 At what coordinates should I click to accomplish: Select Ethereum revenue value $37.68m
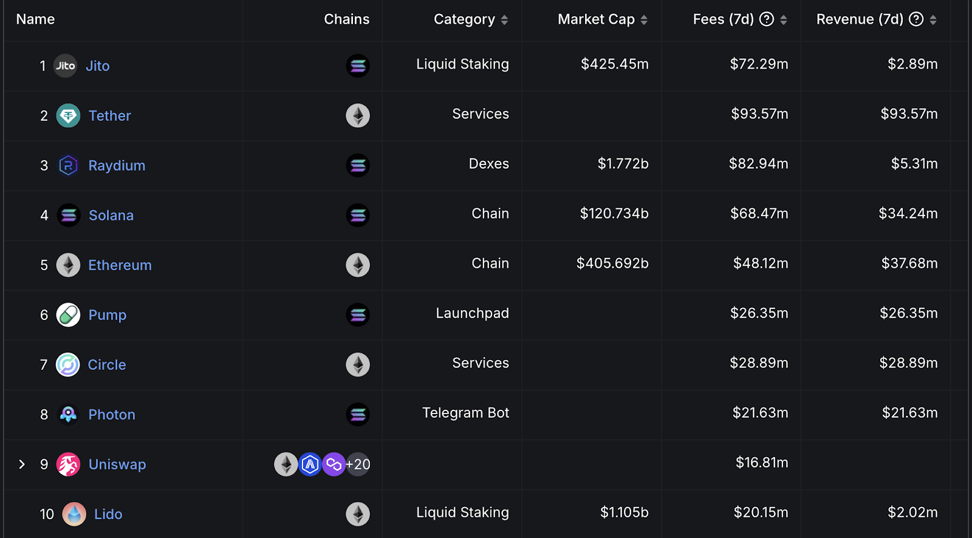pos(909,263)
